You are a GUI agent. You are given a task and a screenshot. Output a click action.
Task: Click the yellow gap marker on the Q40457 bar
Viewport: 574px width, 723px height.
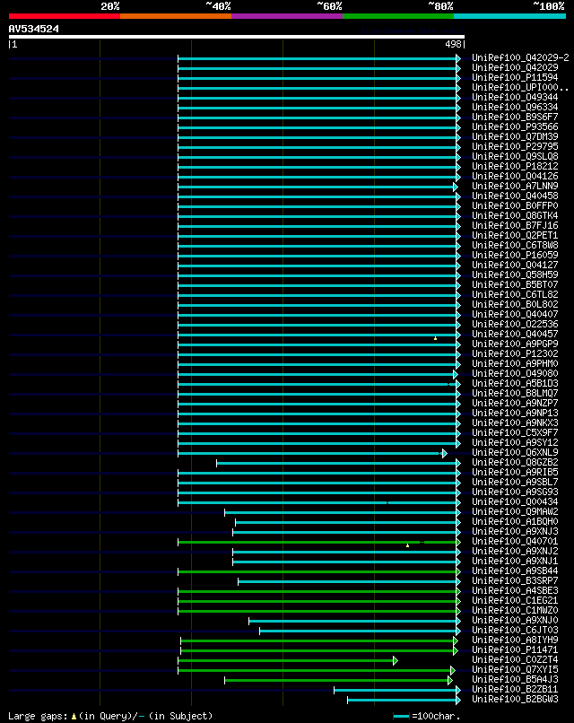(x=435, y=338)
